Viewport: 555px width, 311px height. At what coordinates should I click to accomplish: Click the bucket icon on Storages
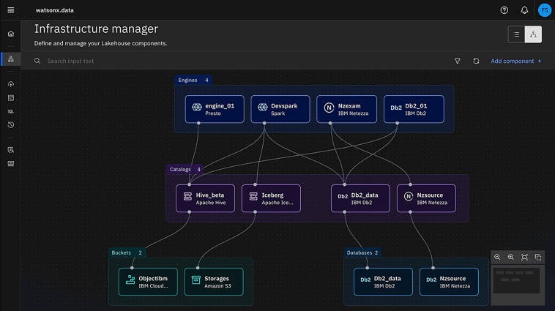pyautogui.click(x=196, y=280)
